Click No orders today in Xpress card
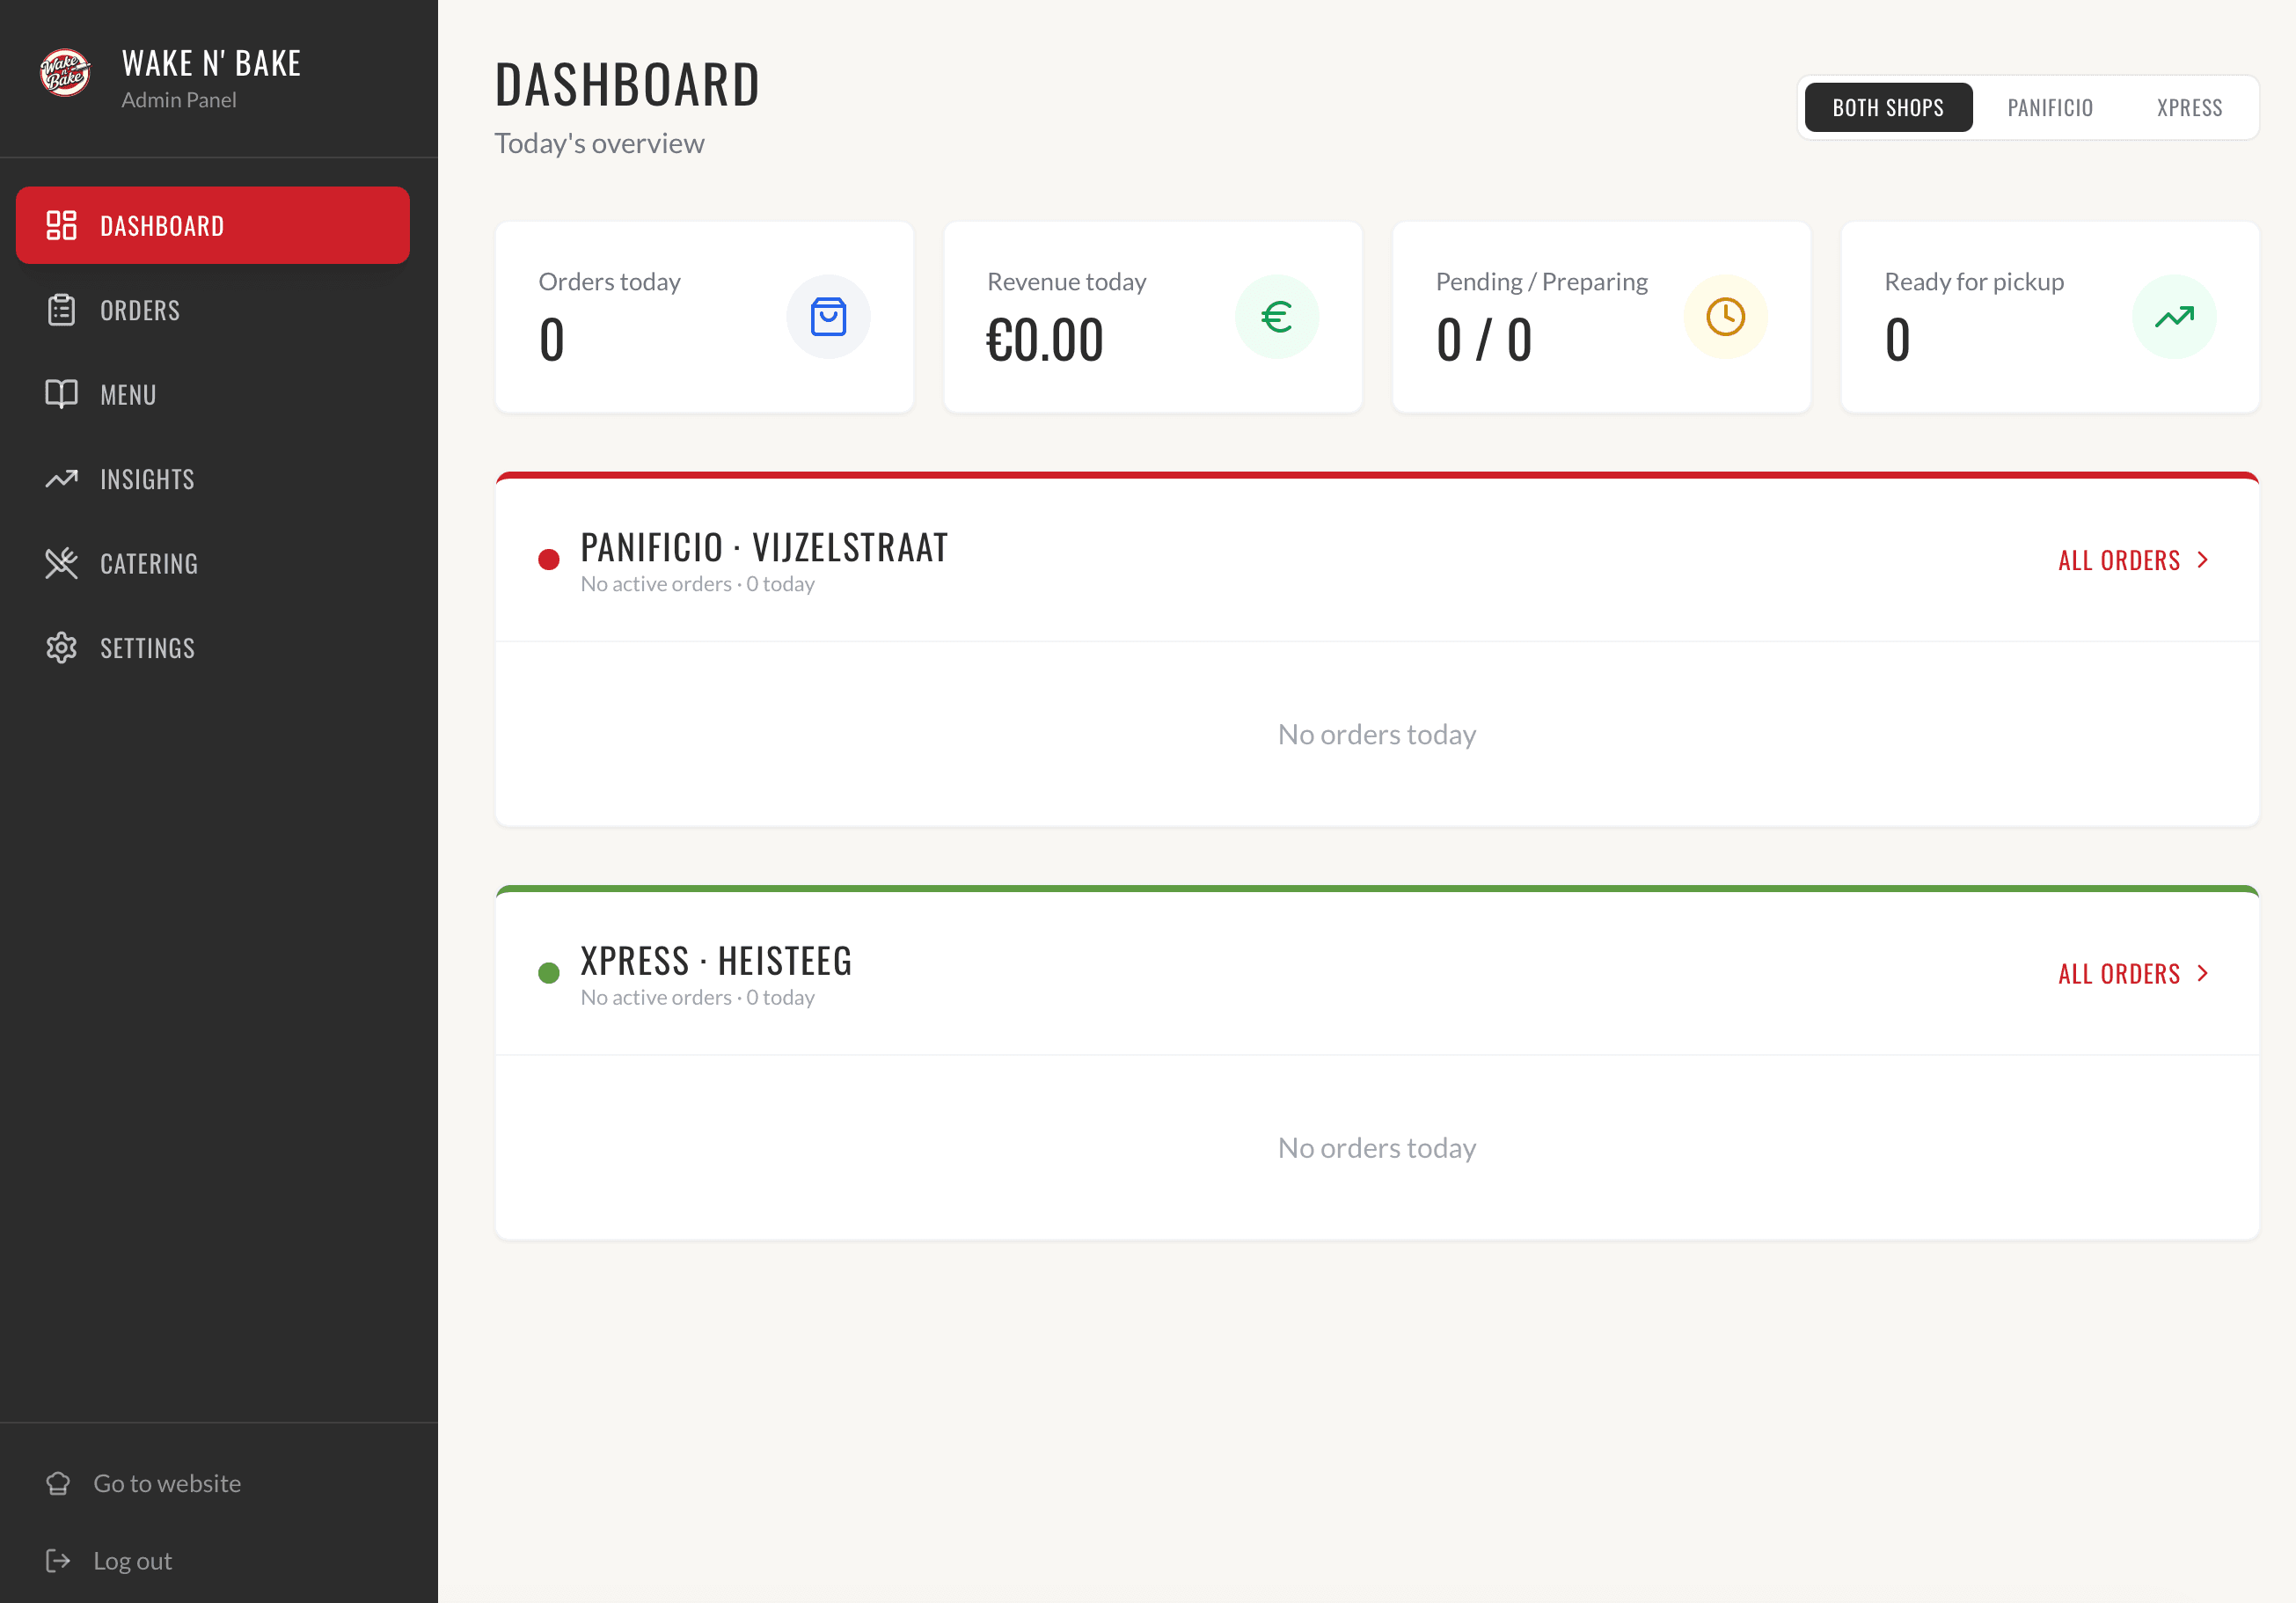Screen dimensions: 2296x1603 (x=1377, y=1147)
